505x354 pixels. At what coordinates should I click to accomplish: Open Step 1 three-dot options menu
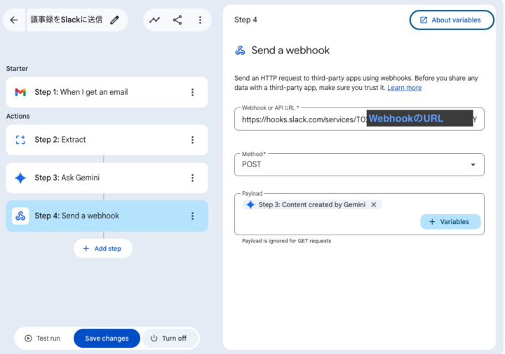point(192,92)
